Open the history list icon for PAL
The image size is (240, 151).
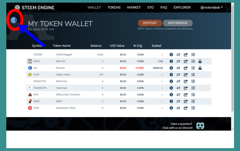coord(193,68)
